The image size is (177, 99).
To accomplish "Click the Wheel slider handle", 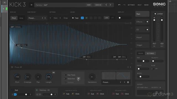I will pyautogui.click(x=140, y=77).
